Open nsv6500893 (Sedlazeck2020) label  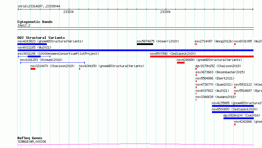[235, 109]
